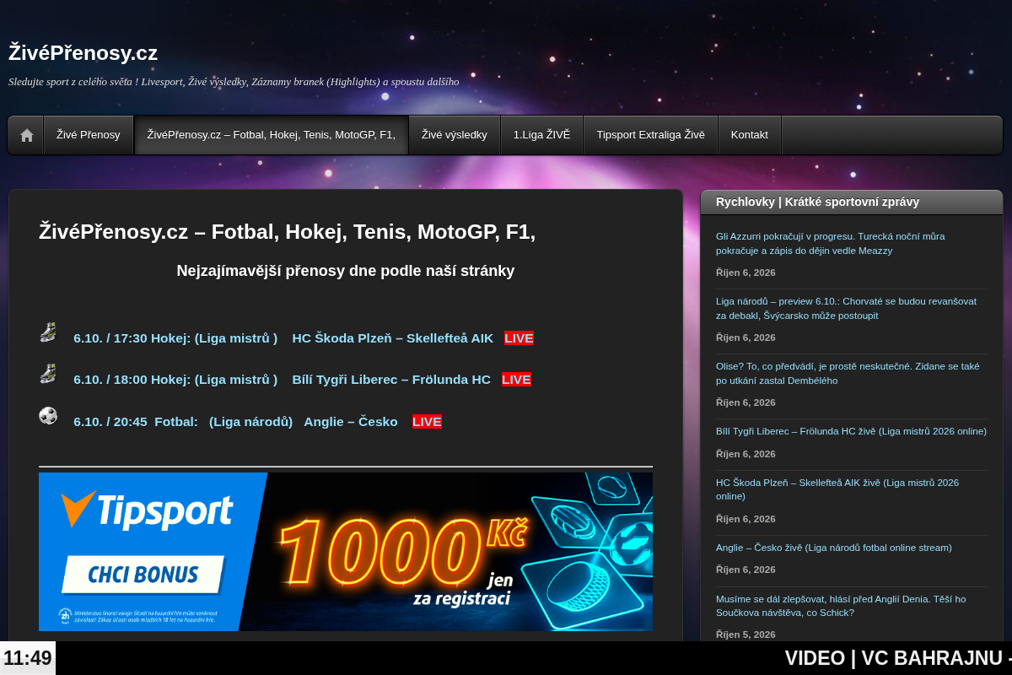Click the hockey skate icon beside Liberec match
Viewport: 1012px width, 675px height.
(x=48, y=374)
